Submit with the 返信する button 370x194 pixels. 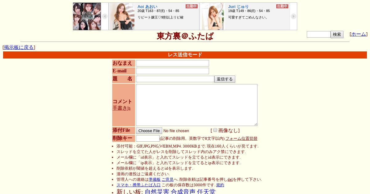(x=225, y=79)
